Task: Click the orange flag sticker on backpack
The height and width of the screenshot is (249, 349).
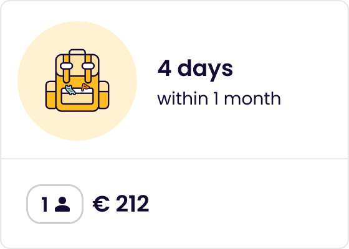Action: (x=85, y=87)
